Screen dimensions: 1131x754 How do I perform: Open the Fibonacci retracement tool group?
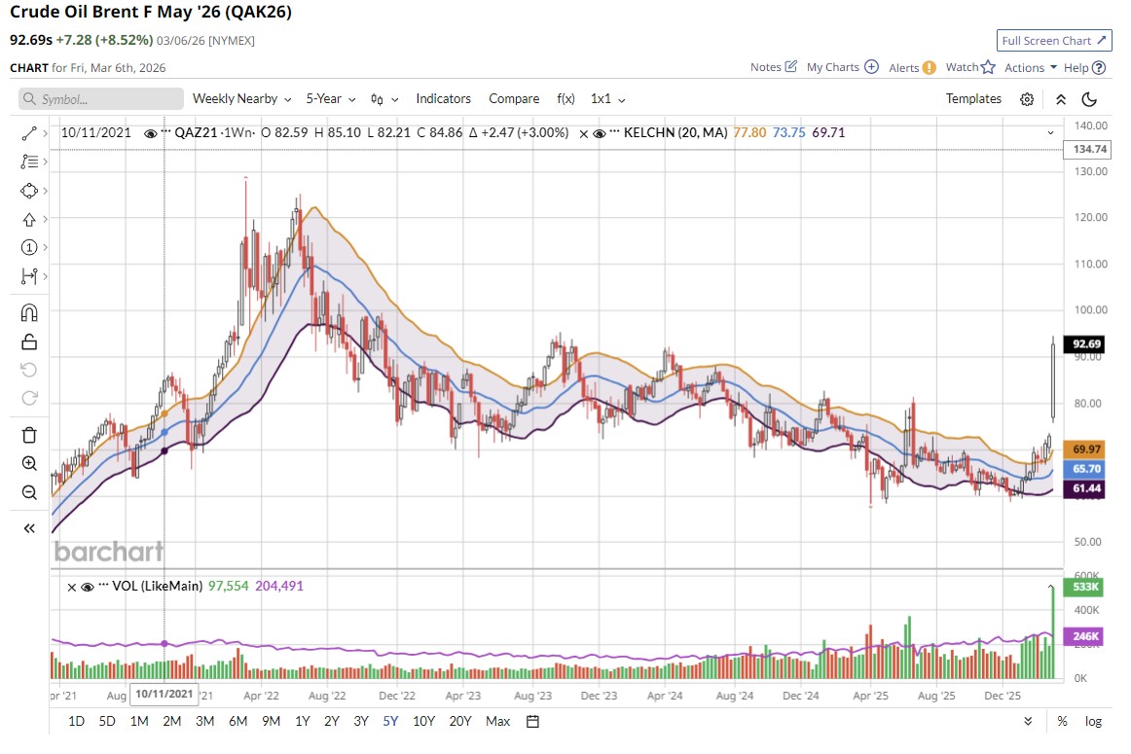click(29, 162)
